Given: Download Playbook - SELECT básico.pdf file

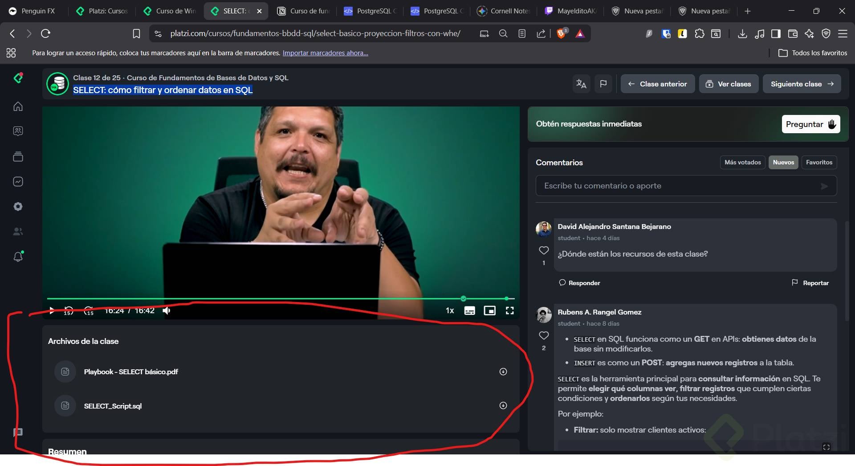Looking at the screenshot, I should pos(503,372).
